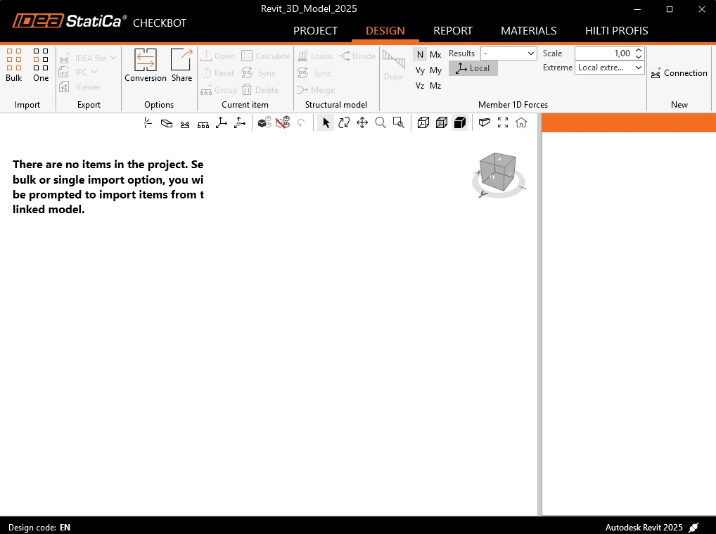The image size is (716, 534).
Task: Select the zoom magnifier tool
Action: click(381, 123)
